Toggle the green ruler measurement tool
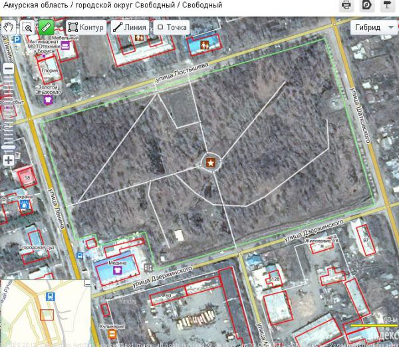 click(46, 28)
